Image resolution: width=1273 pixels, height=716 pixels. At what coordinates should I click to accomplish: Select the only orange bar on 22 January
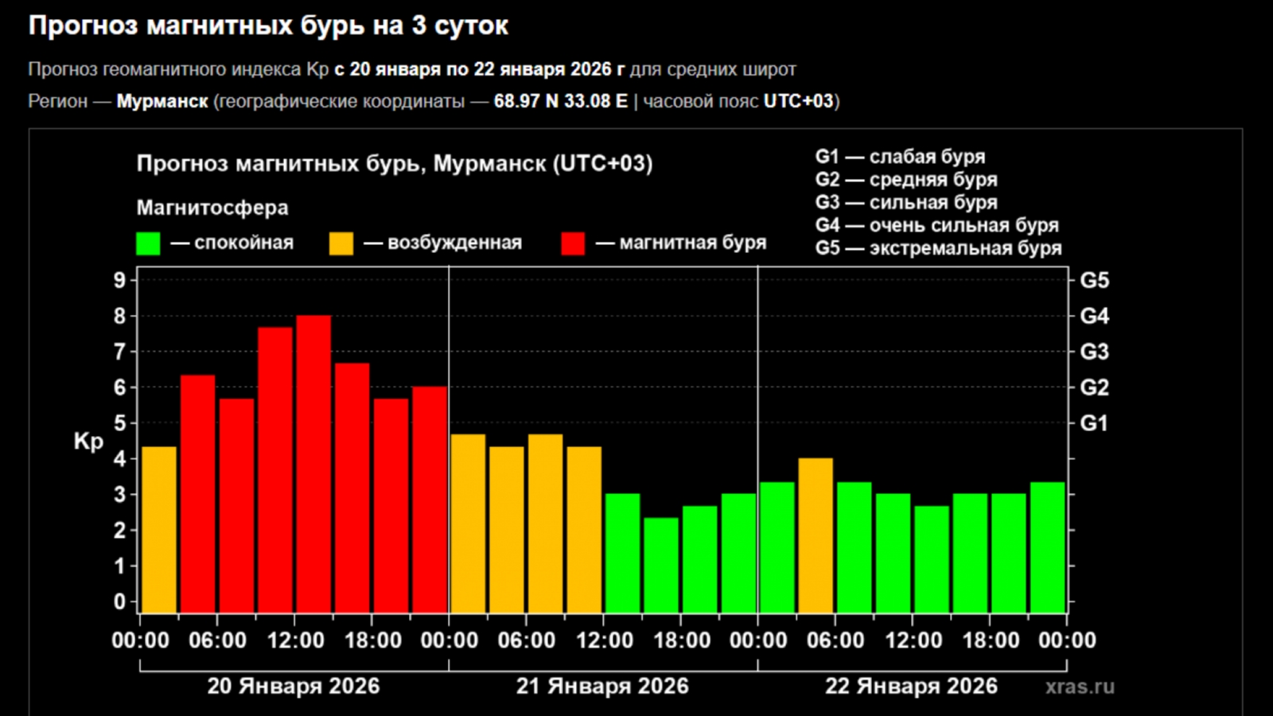pyautogui.click(x=816, y=535)
